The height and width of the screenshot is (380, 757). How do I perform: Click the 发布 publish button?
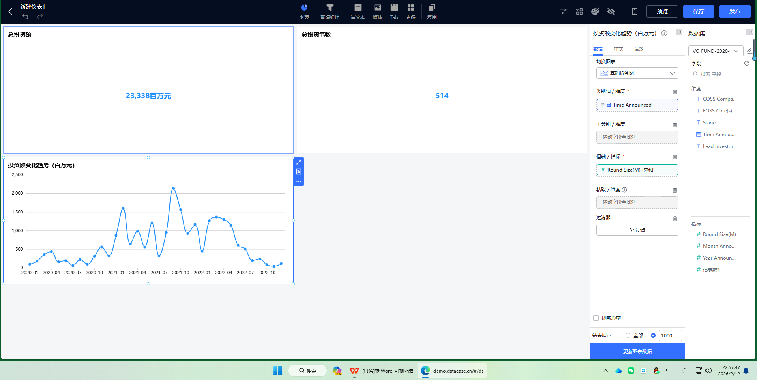(x=735, y=11)
